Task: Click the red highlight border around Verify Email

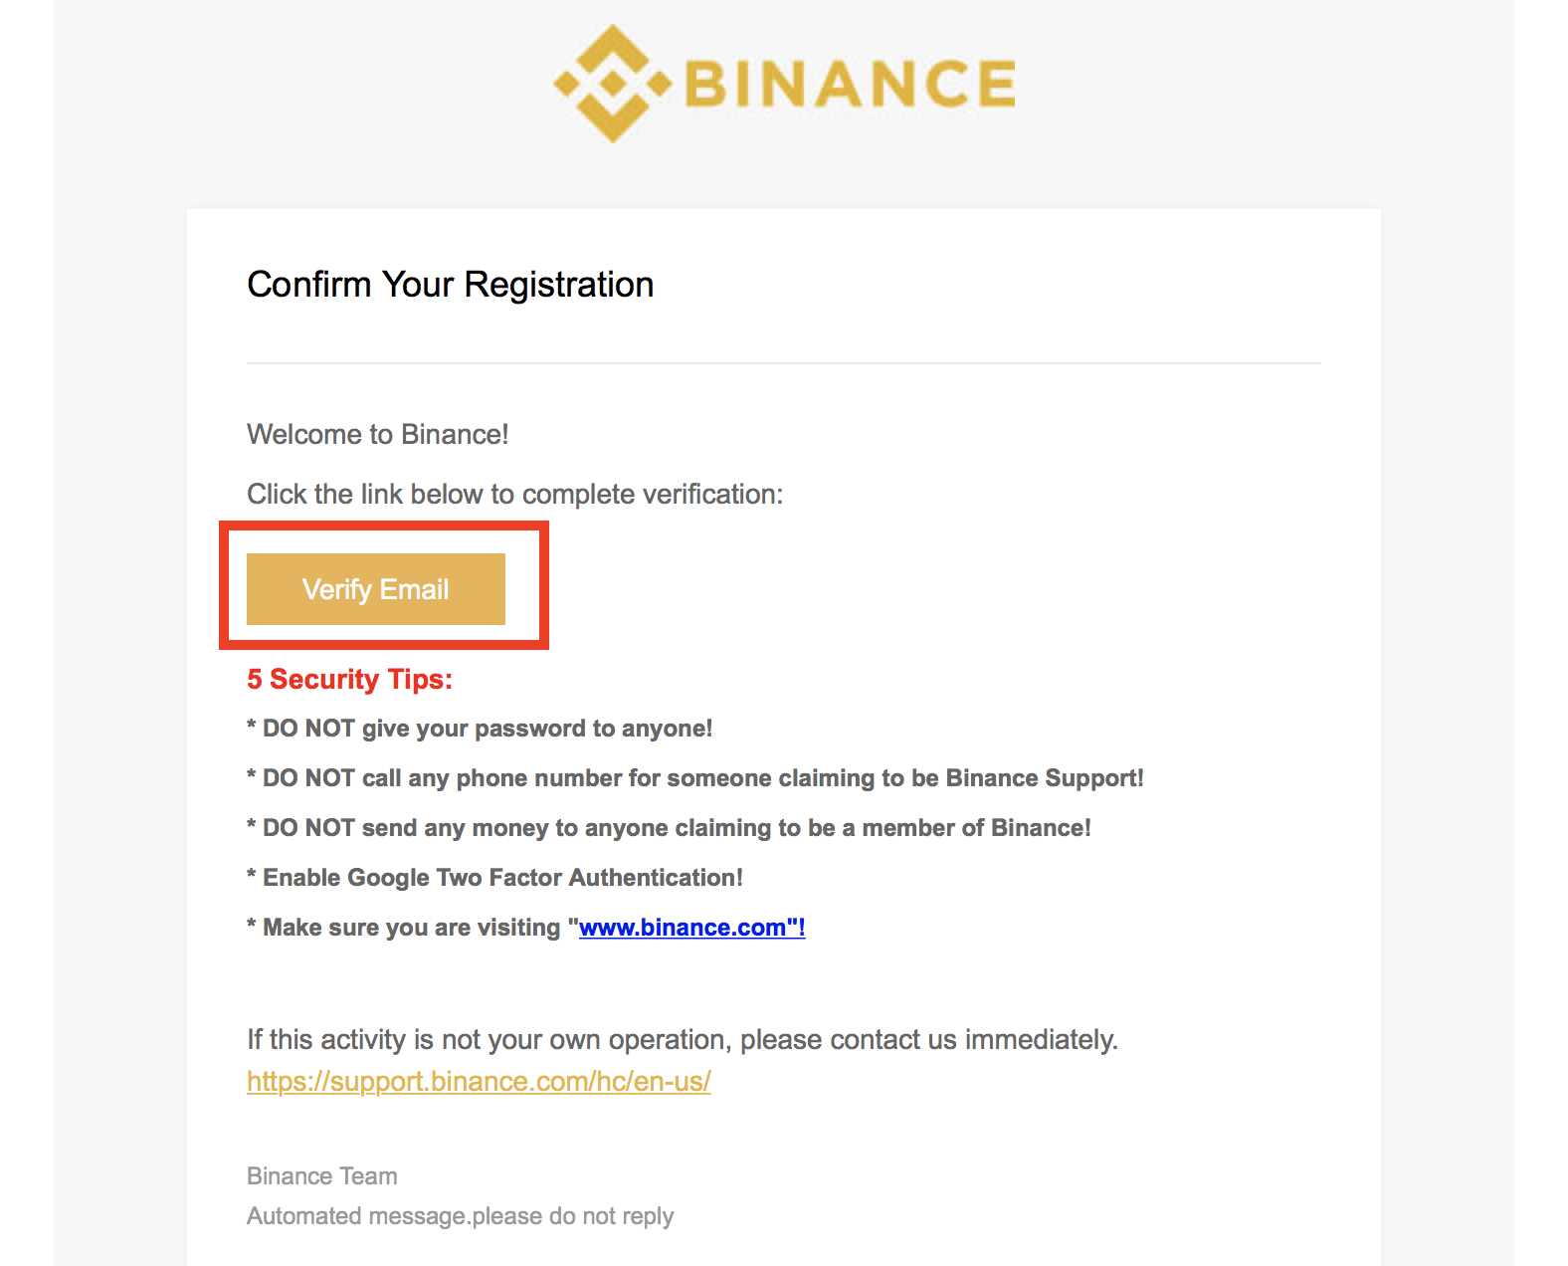Action: pyautogui.click(x=384, y=526)
